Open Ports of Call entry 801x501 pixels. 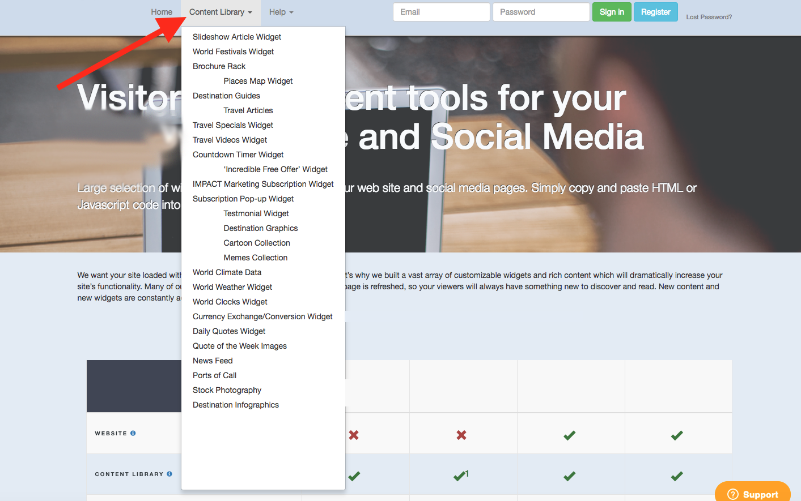(x=214, y=375)
